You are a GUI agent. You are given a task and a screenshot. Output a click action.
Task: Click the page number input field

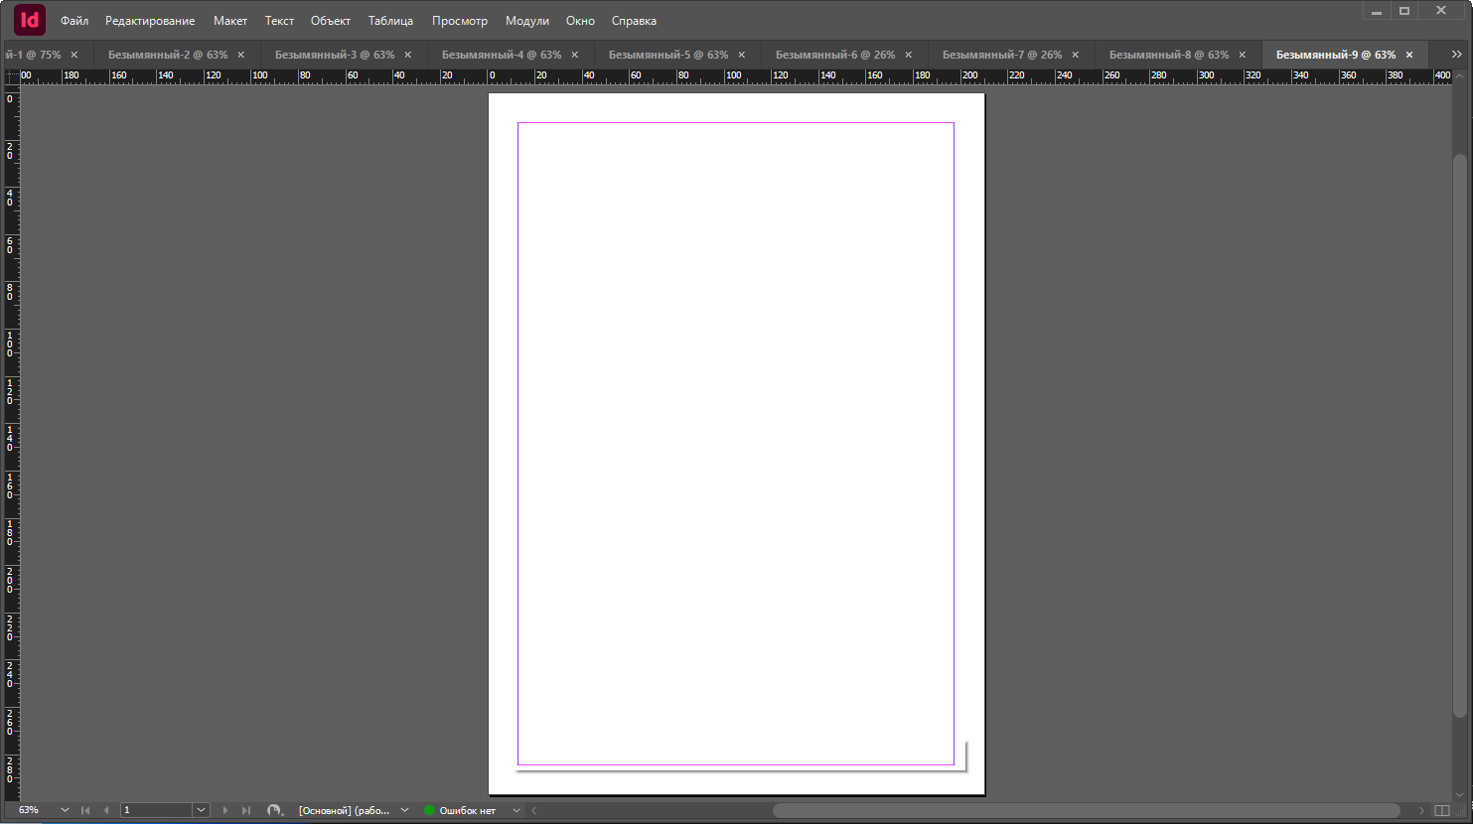156,810
